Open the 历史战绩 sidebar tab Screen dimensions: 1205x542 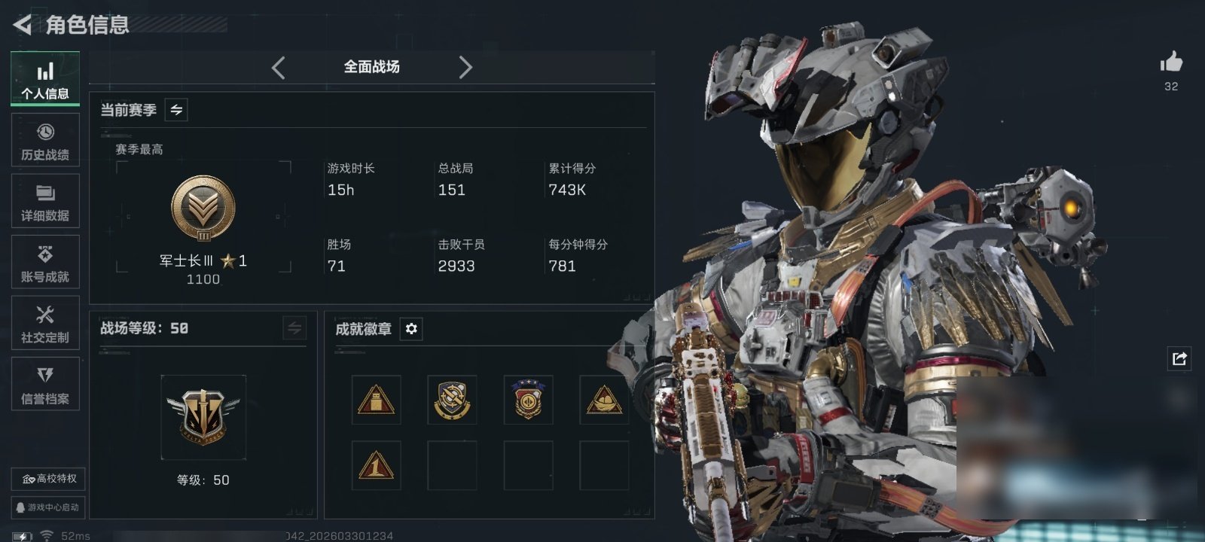coord(45,140)
